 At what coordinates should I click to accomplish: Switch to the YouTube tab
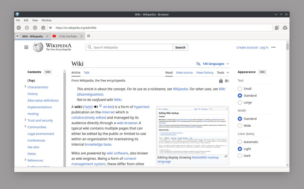(x=68, y=36)
